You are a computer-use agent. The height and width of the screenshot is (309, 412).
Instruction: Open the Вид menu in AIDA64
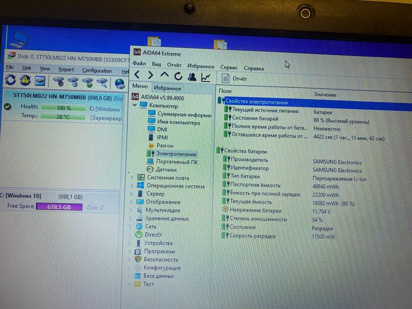(156, 64)
